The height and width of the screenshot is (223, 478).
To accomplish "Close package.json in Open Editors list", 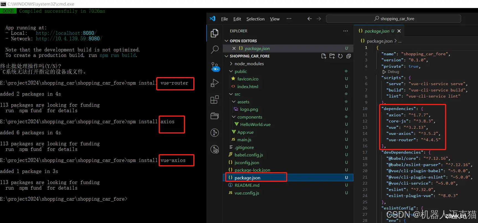I will (234, 48).
